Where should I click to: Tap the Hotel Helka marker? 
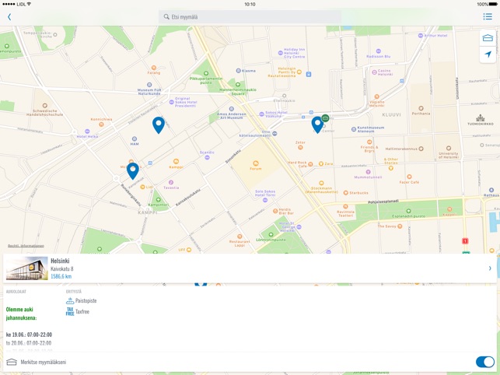tap(87, 131)
